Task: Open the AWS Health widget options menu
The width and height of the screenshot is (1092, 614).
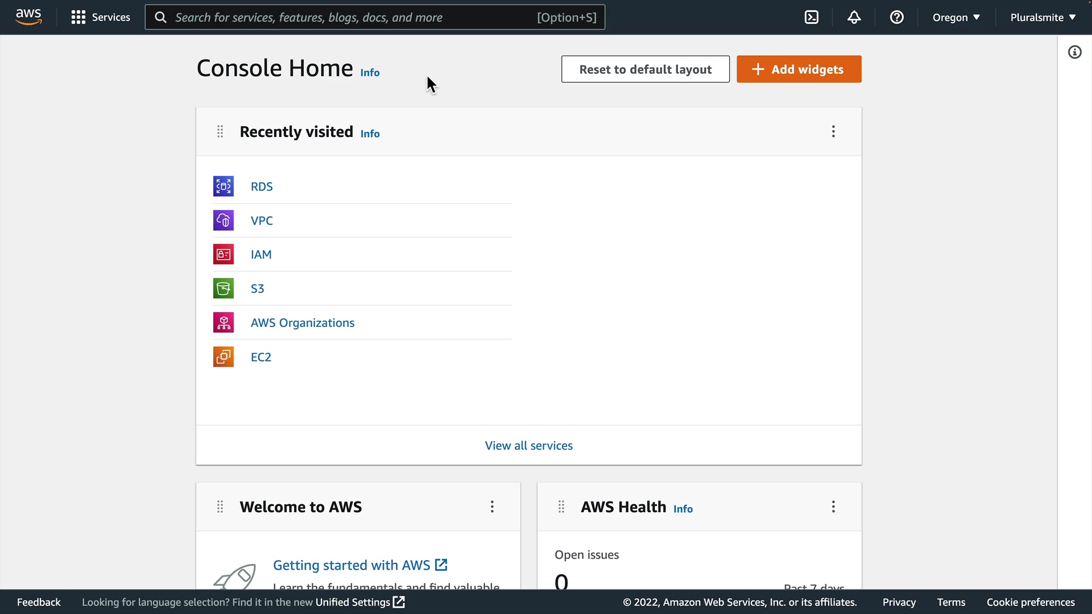Action: 833,507
